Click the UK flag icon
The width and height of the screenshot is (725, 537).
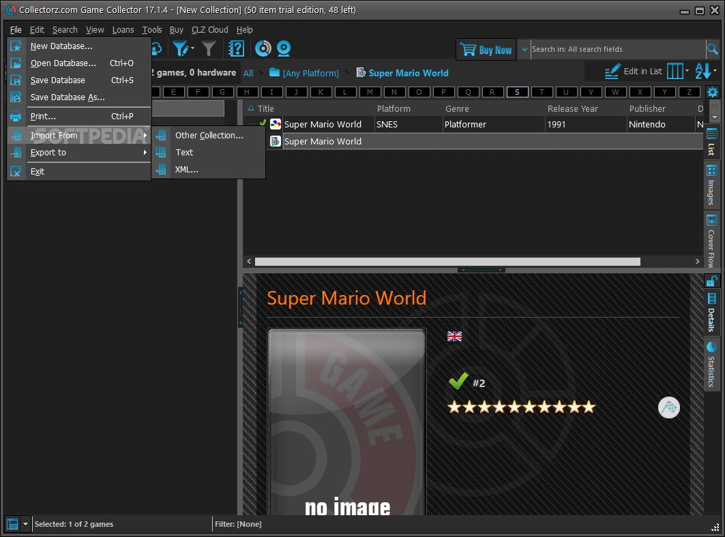point(454,337)
